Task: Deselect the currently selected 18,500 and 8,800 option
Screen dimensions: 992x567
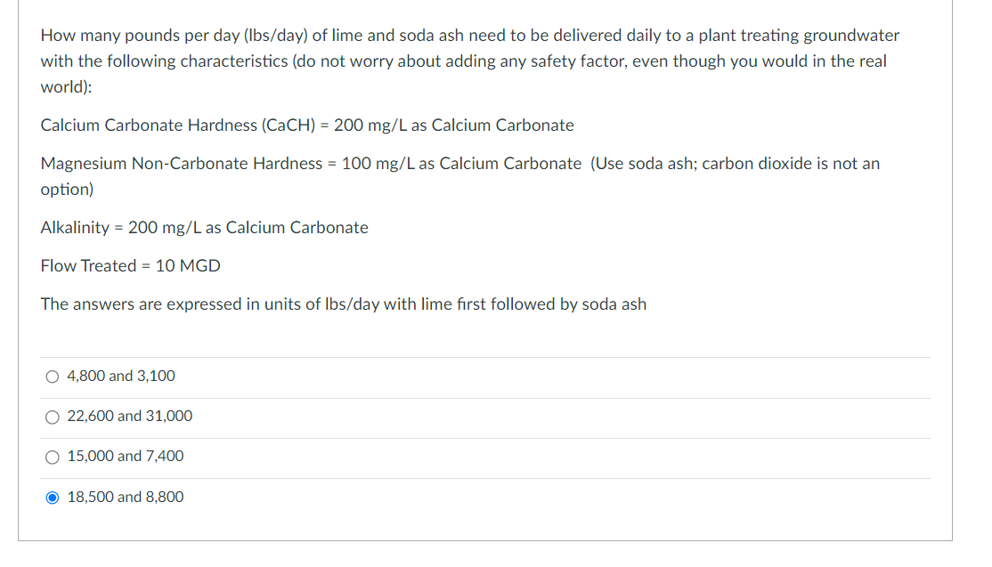Action: (52, 497)
